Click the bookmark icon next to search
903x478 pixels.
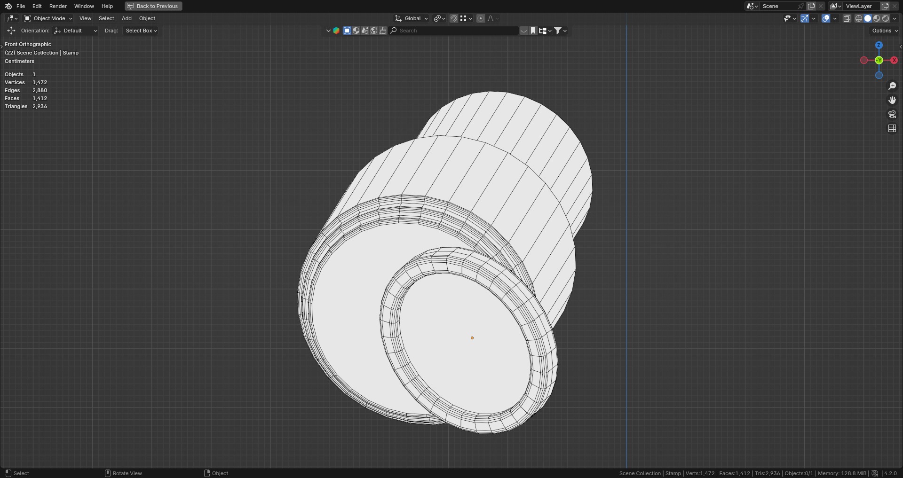533,31
